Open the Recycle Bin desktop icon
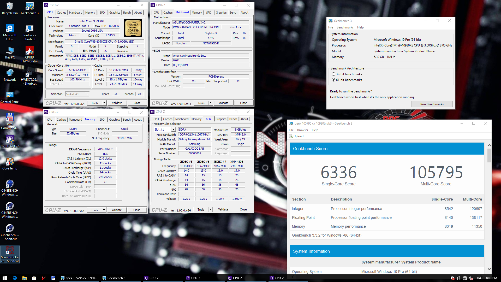This screenshot has height=282, width=501. (10, 8)
